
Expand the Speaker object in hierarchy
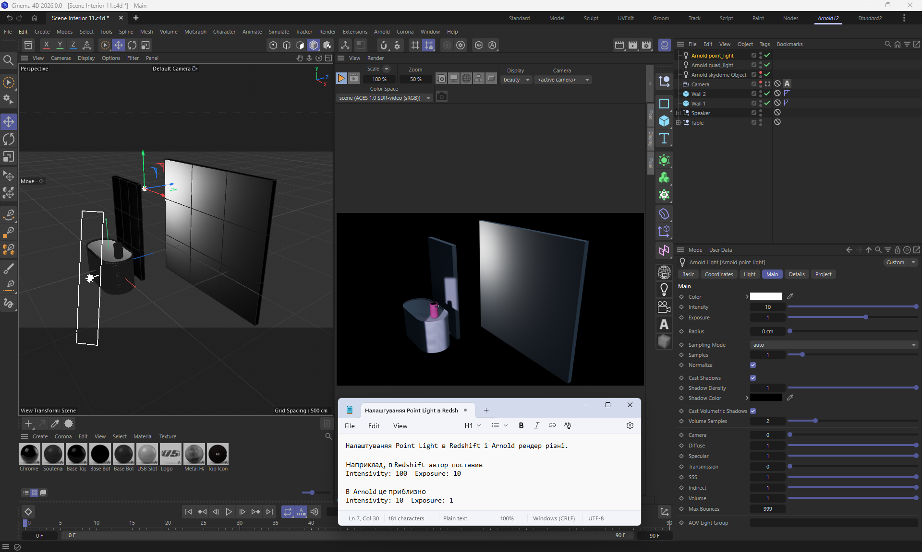678,113
